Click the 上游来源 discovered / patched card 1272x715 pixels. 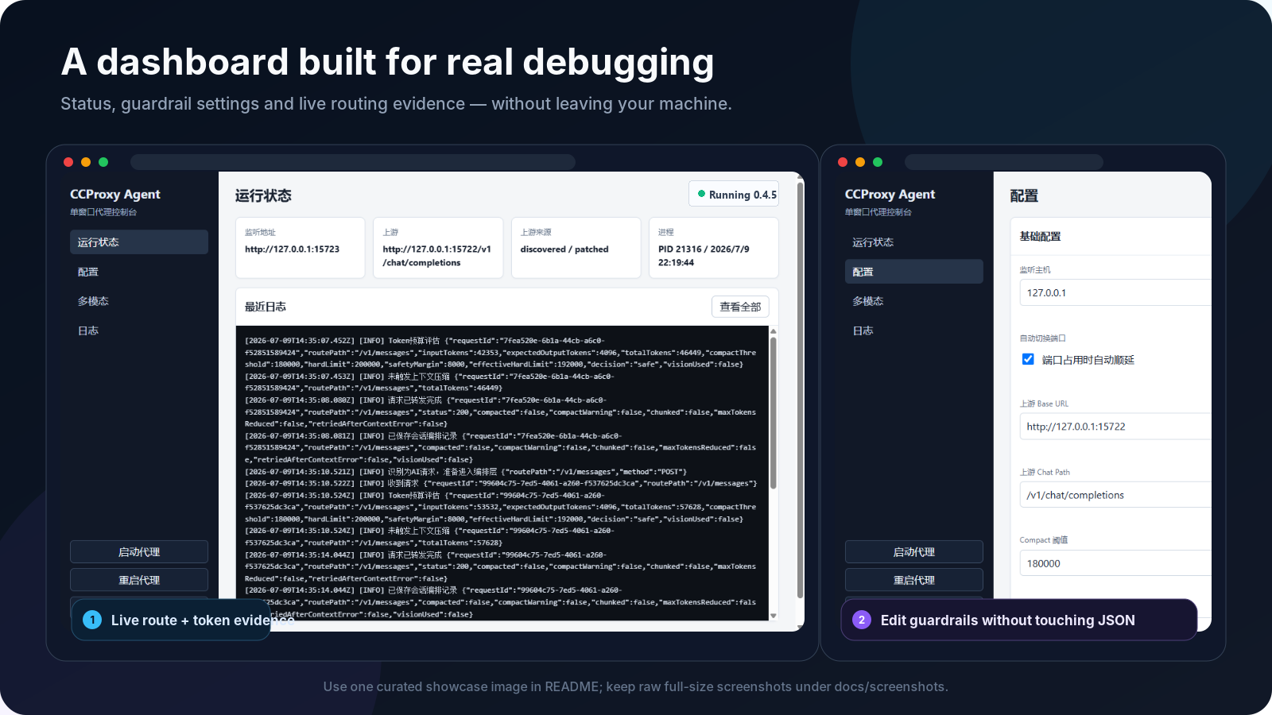(x=576, y=248)
